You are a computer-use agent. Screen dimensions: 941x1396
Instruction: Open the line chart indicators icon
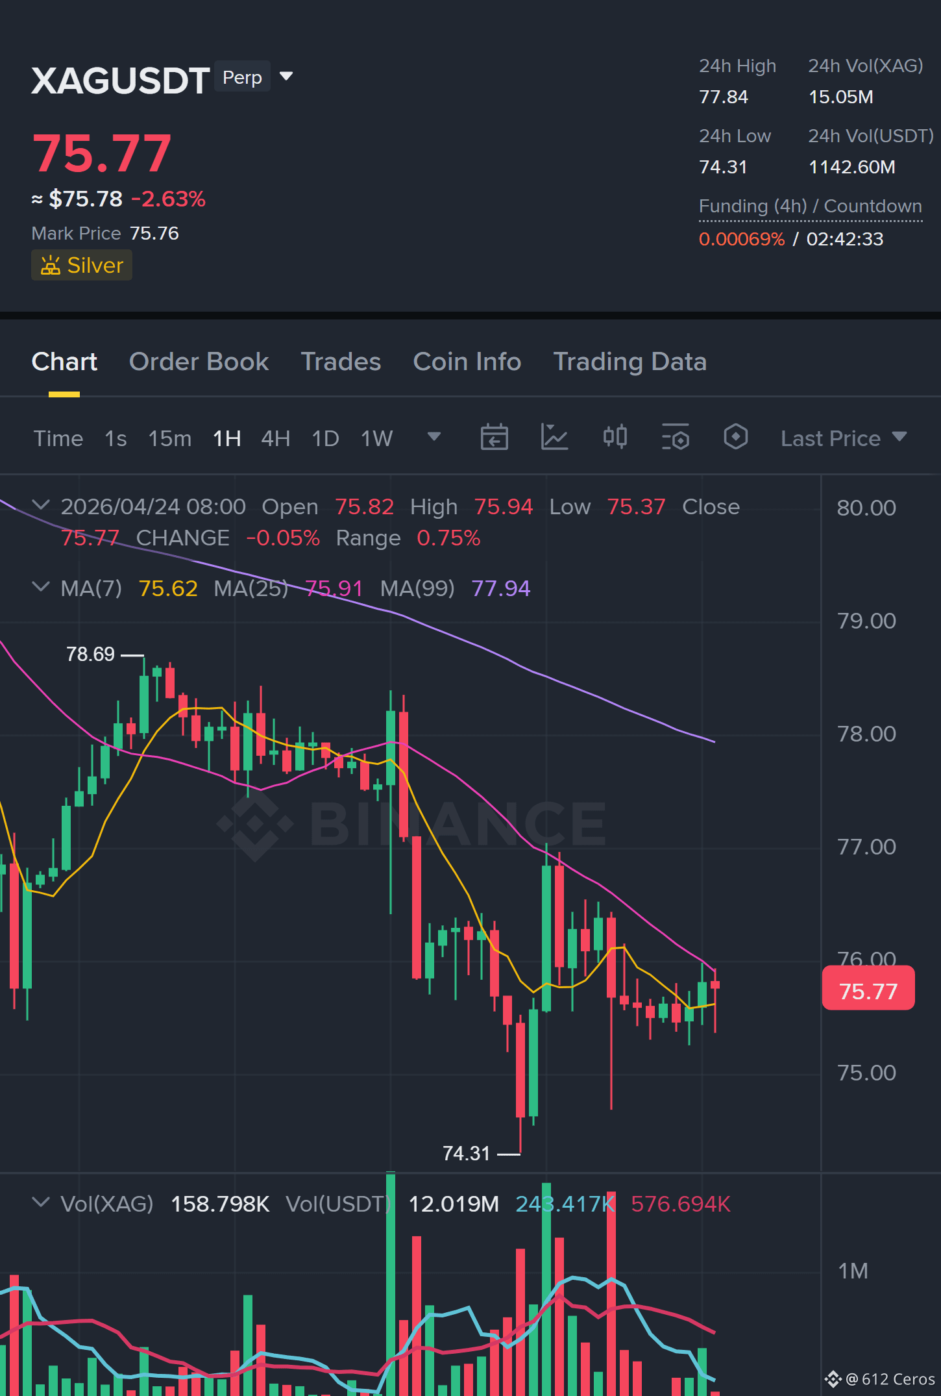(554, 437)
